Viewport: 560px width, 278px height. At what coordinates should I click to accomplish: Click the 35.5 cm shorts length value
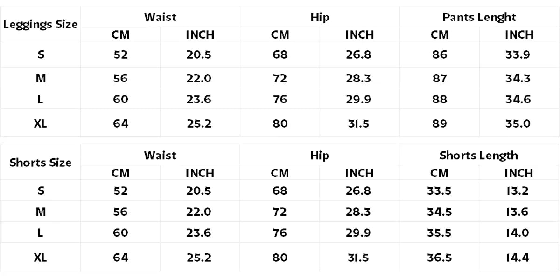tap(439, 233)
